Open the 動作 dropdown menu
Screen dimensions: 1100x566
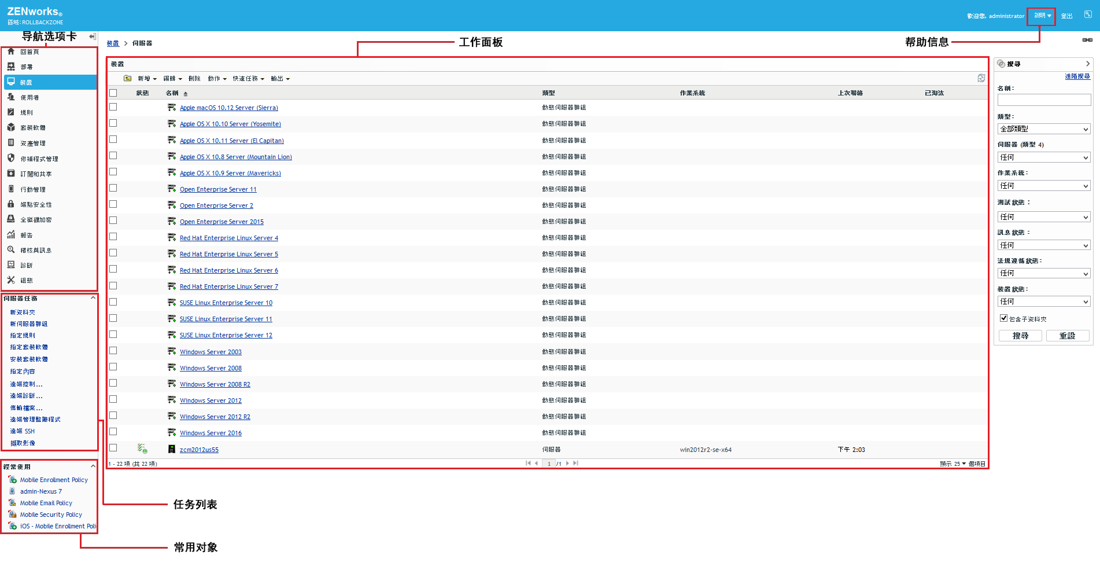(x=217, y=79)
